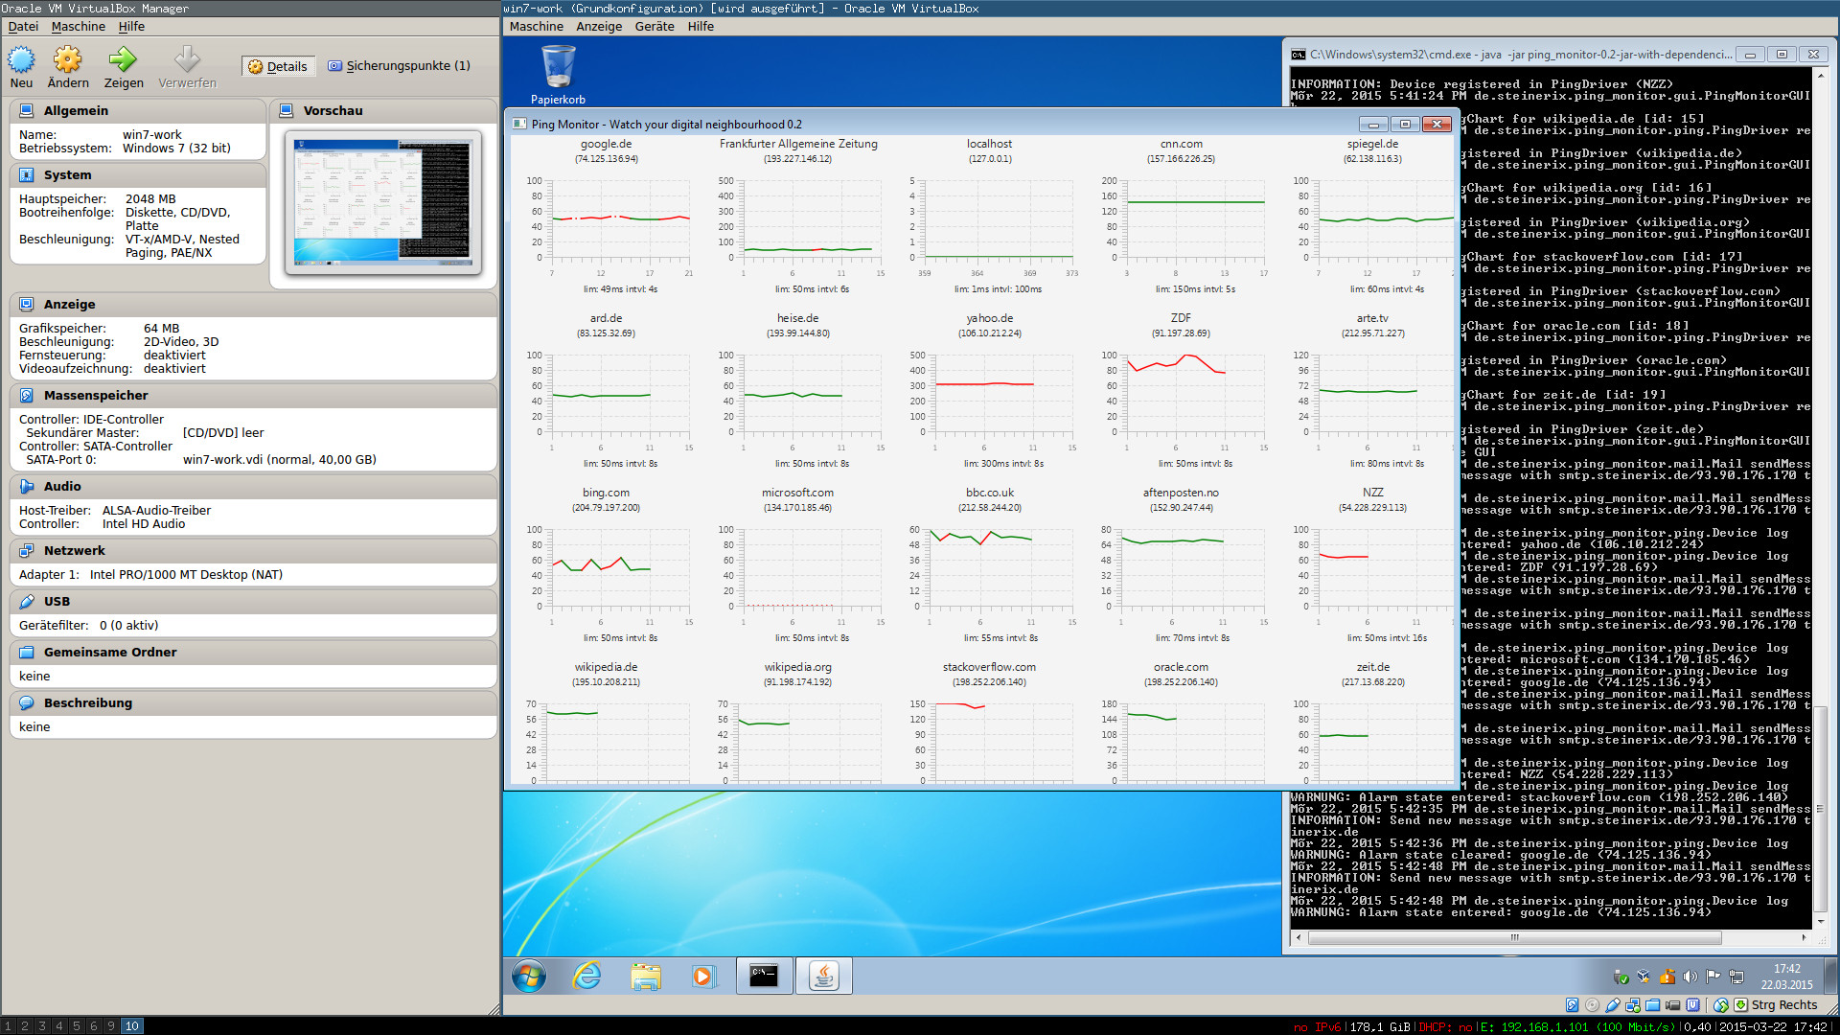Click the cmd window horizontal scrollbar
The height and width of the screenshot is (1035, 1840).
[1514, 938]
